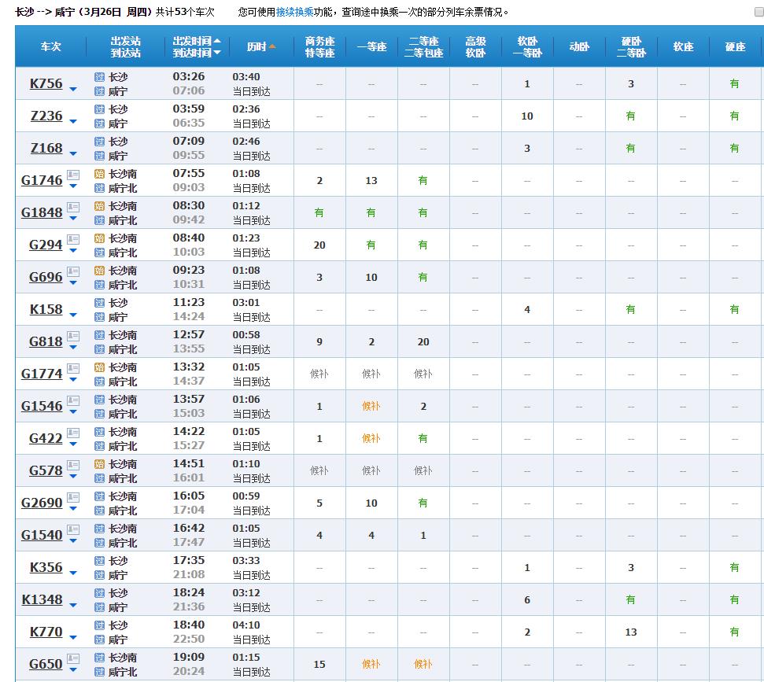Click the ID card icon beside G1848
The image size is (764, 682).
tap(73, 206)
